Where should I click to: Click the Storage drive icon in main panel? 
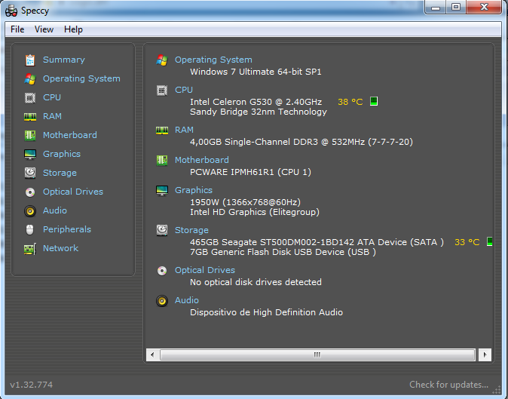pyautogui.click(x=162, y=230)
